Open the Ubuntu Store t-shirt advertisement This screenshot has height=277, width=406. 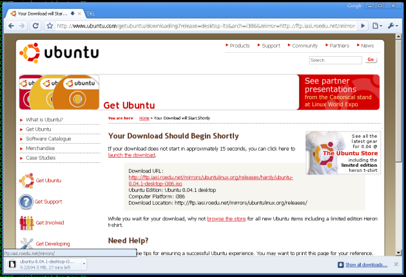pos(343,153)
